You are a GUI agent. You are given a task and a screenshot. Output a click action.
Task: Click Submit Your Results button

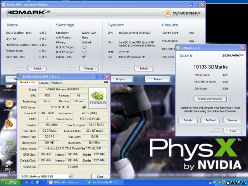point(210,99)
